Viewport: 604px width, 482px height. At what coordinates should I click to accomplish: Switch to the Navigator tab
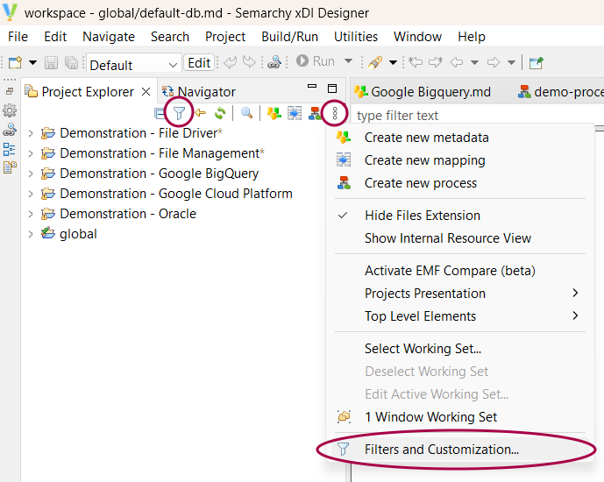tap(198, 92)
